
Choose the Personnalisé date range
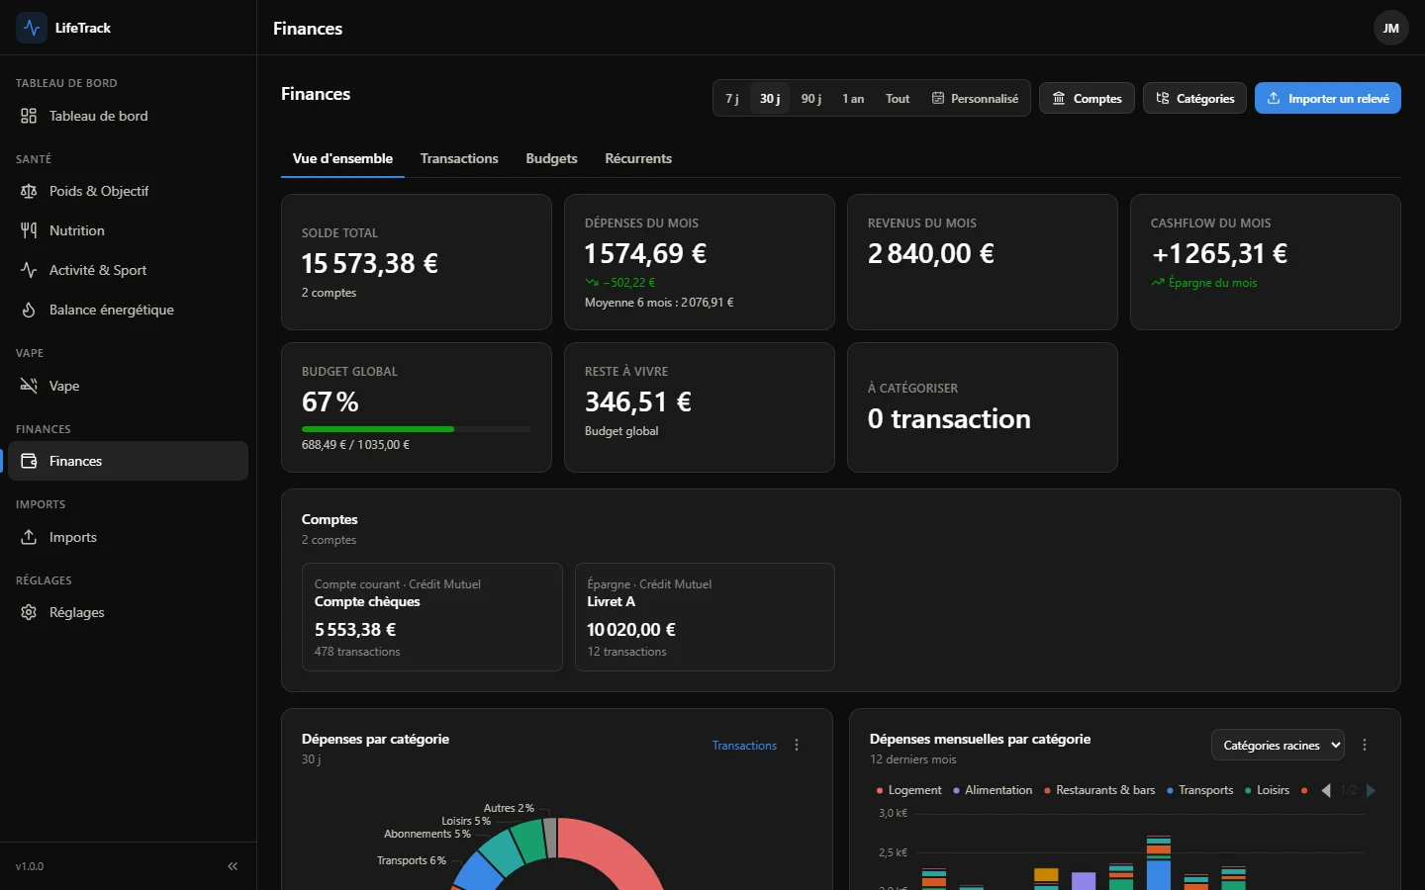tap(975, 98)
